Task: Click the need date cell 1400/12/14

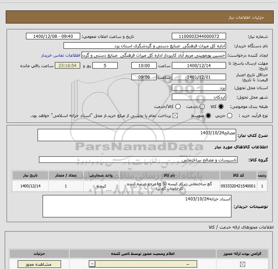Action: 30,186
